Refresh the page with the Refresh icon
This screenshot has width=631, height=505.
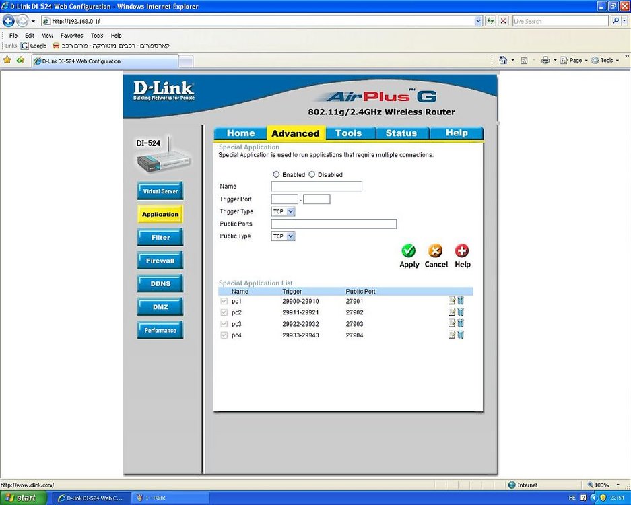pyautogui.click(x=490, y=21)
